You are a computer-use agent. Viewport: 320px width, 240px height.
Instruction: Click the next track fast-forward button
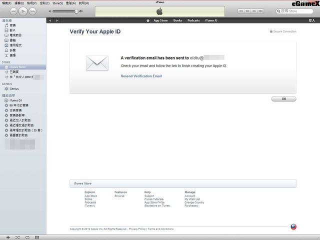point(32,11)
